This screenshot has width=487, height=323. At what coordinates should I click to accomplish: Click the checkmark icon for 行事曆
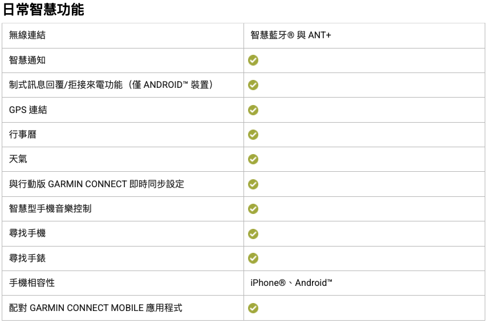pos(253,135)
